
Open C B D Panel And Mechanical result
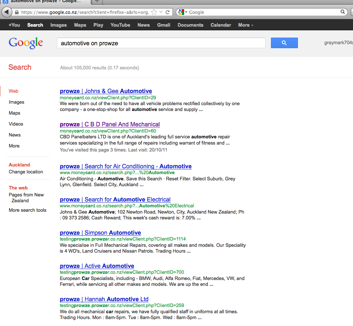coord(110,124)
